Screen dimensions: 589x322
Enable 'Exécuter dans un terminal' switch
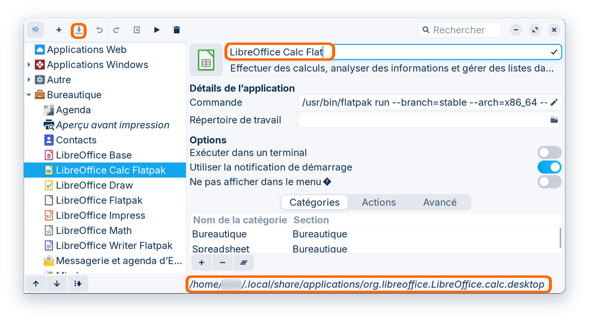(549, 153)
